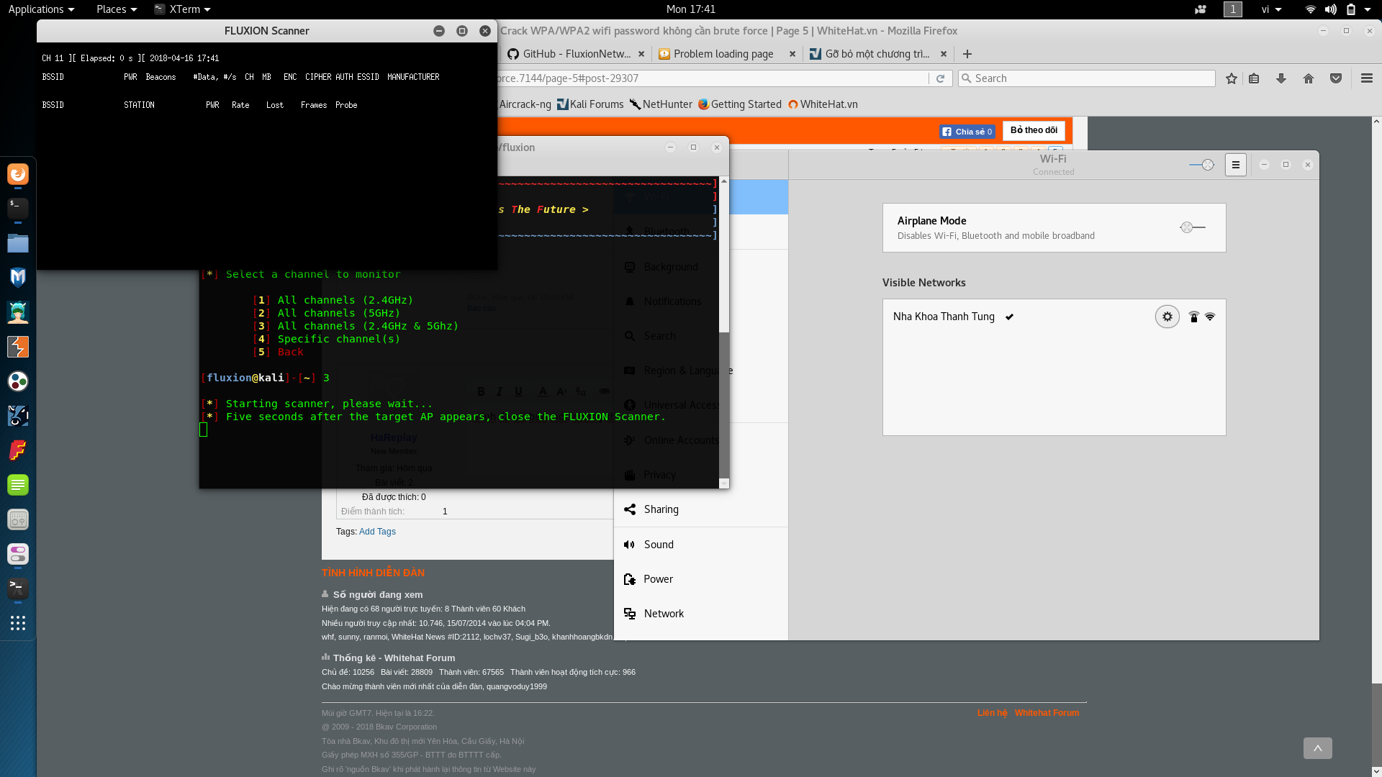The width and height of the screenshot is (1382, 777).
Task: Launch Metasploit from the dock
Action: coord(18,277)
